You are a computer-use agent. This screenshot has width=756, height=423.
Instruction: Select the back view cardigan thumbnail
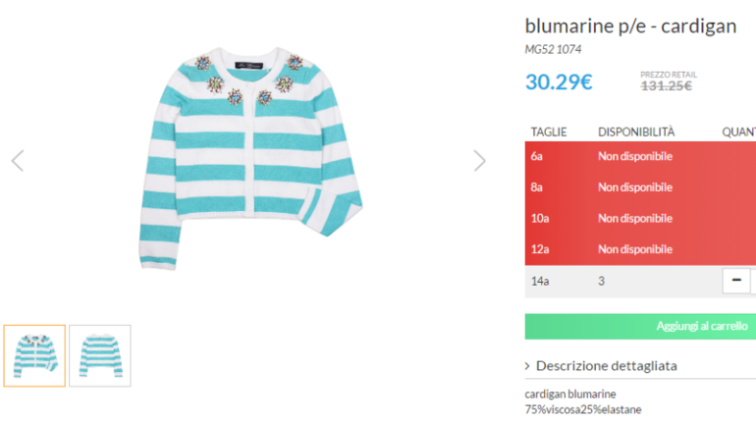pos(99,355)
